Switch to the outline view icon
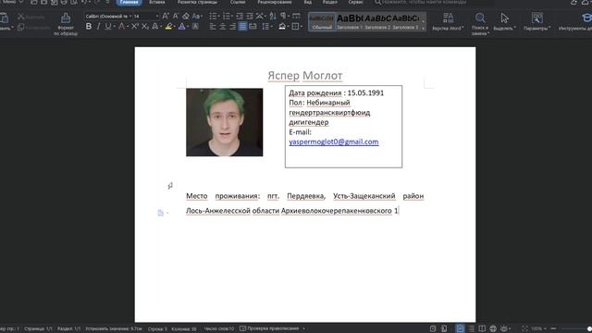 click(x=472, y=328)
